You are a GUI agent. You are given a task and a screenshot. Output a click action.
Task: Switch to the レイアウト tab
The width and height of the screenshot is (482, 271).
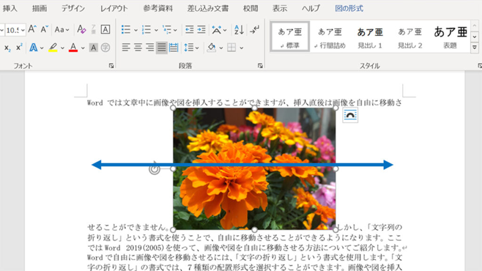[x=114, y=8]
